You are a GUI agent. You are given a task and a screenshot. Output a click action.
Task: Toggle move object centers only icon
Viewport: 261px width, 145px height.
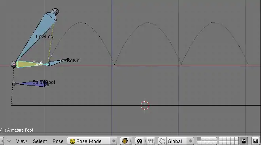click(151, 141)
